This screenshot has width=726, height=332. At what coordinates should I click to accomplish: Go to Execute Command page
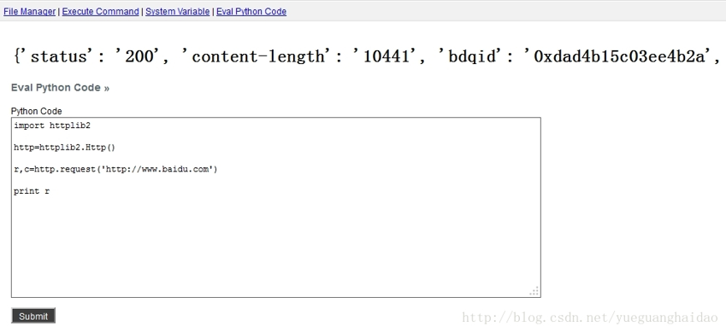tap(100, 12)
